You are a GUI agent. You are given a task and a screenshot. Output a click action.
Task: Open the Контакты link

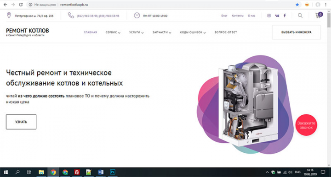238,16
